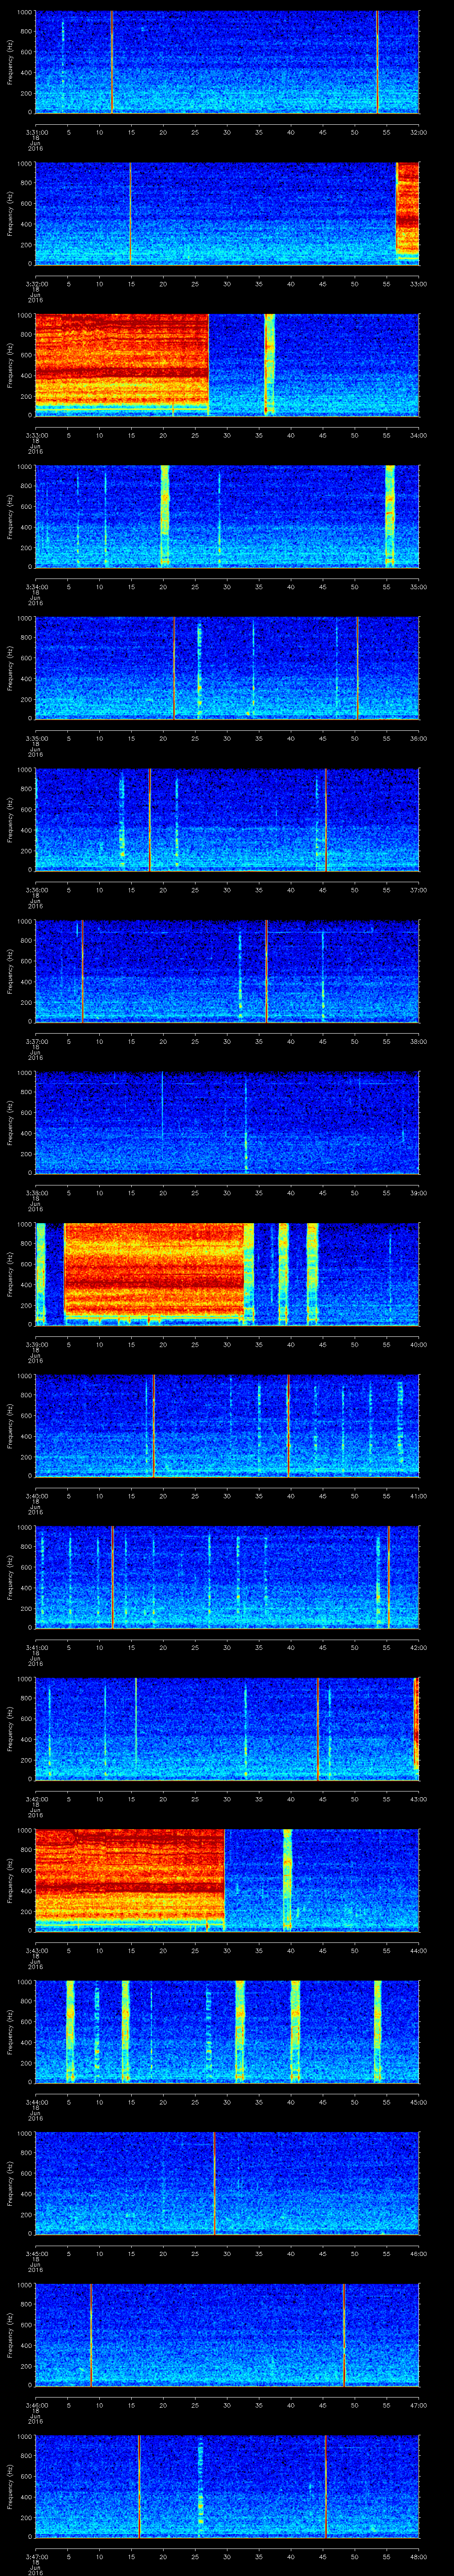Select the red line near 36 seconds in the 3:37:00 panel
This screenshot has width=454, height=2576.
coord(266,971)
